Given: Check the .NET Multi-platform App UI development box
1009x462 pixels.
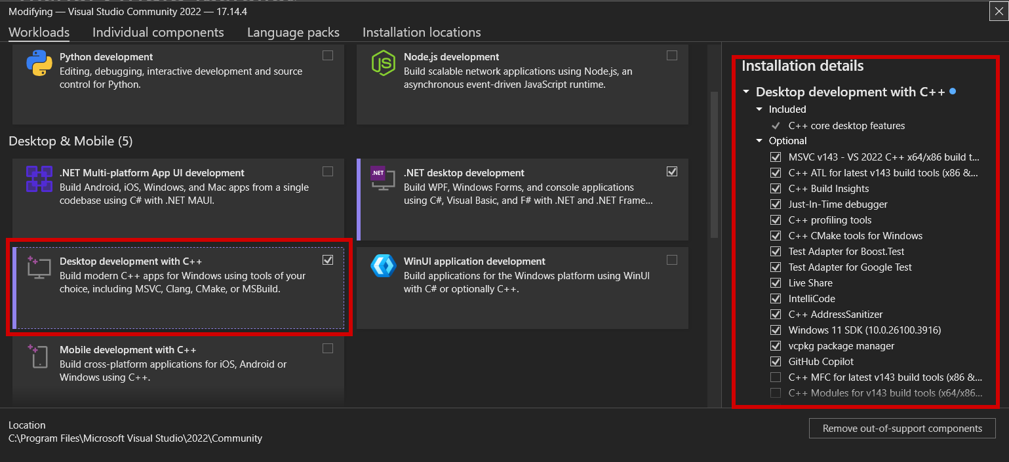Looking at the screenshot, I should [x=328, y=172].
